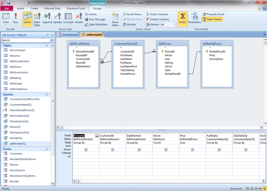Choose the Make Table query type

coord(37,19)
